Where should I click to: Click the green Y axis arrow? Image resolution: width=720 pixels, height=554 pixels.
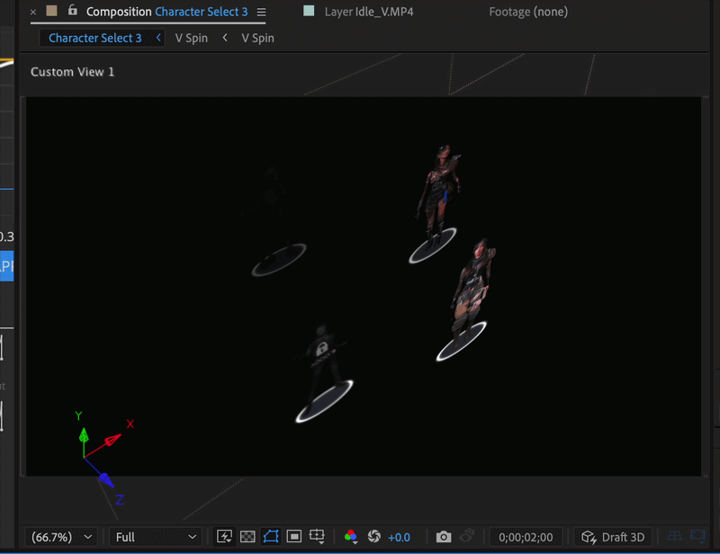[84, 435]
